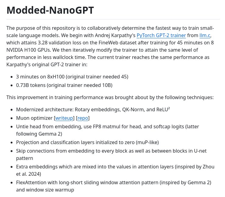Open the PyTorch GPT-2 trainer link
225x197 pixels.
(161, 35)
